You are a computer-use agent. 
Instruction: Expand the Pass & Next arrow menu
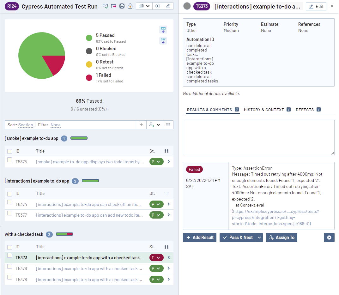click(x=259, y=238)
